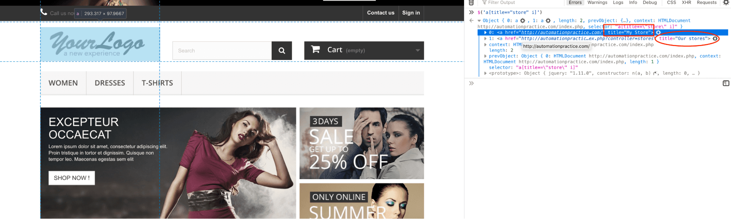Open the WOMEN menu
The image size is (731, 219).
(x=63, y=83)
